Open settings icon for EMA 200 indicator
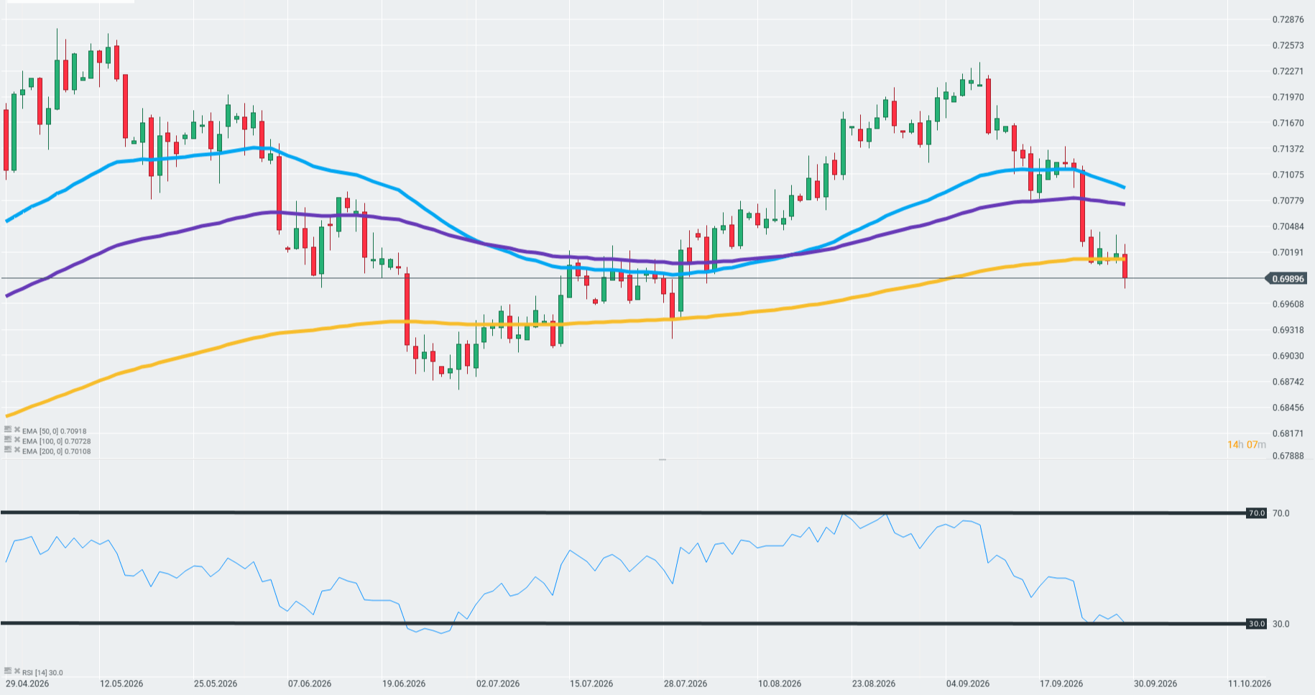The width and height of the screenshot is (1315, 695). pyautogui.click(x=8, y=450)
